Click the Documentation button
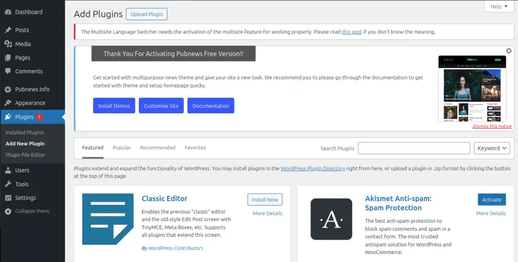This screenshot has height=262, width=518. coord(211,106)
